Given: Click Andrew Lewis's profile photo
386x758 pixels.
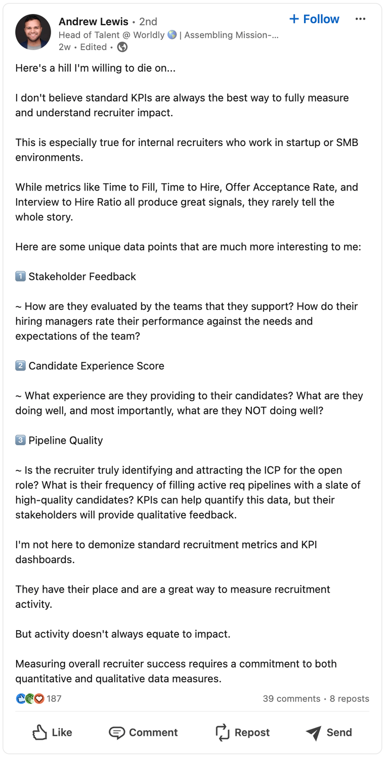Looking at the screenshot, I should tap(33, 32).
